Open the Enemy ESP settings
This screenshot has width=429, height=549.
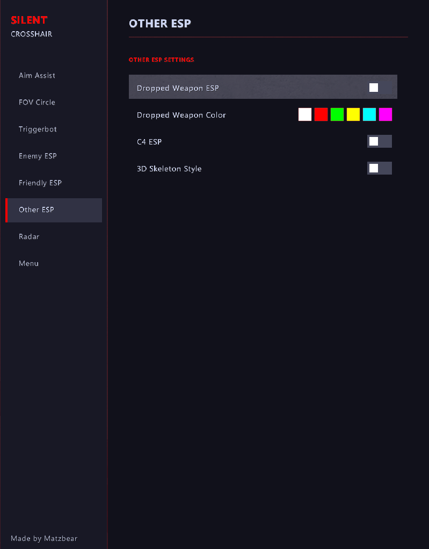tap(38, 156)
